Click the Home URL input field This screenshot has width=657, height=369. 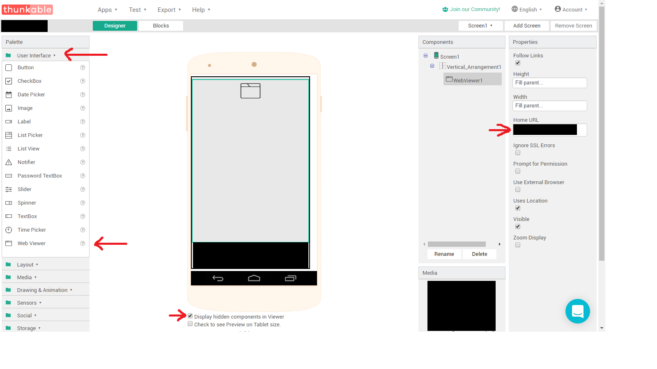[x=550, y=130]
